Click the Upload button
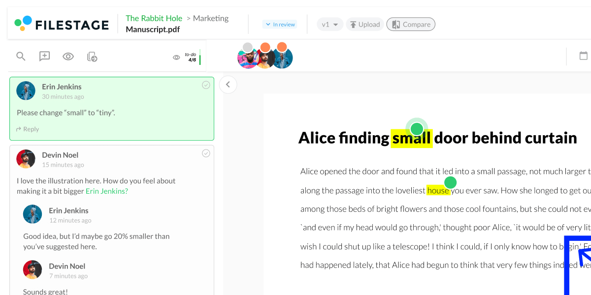The height and width of the screenshot is (295, 591). tap(364, 24)
